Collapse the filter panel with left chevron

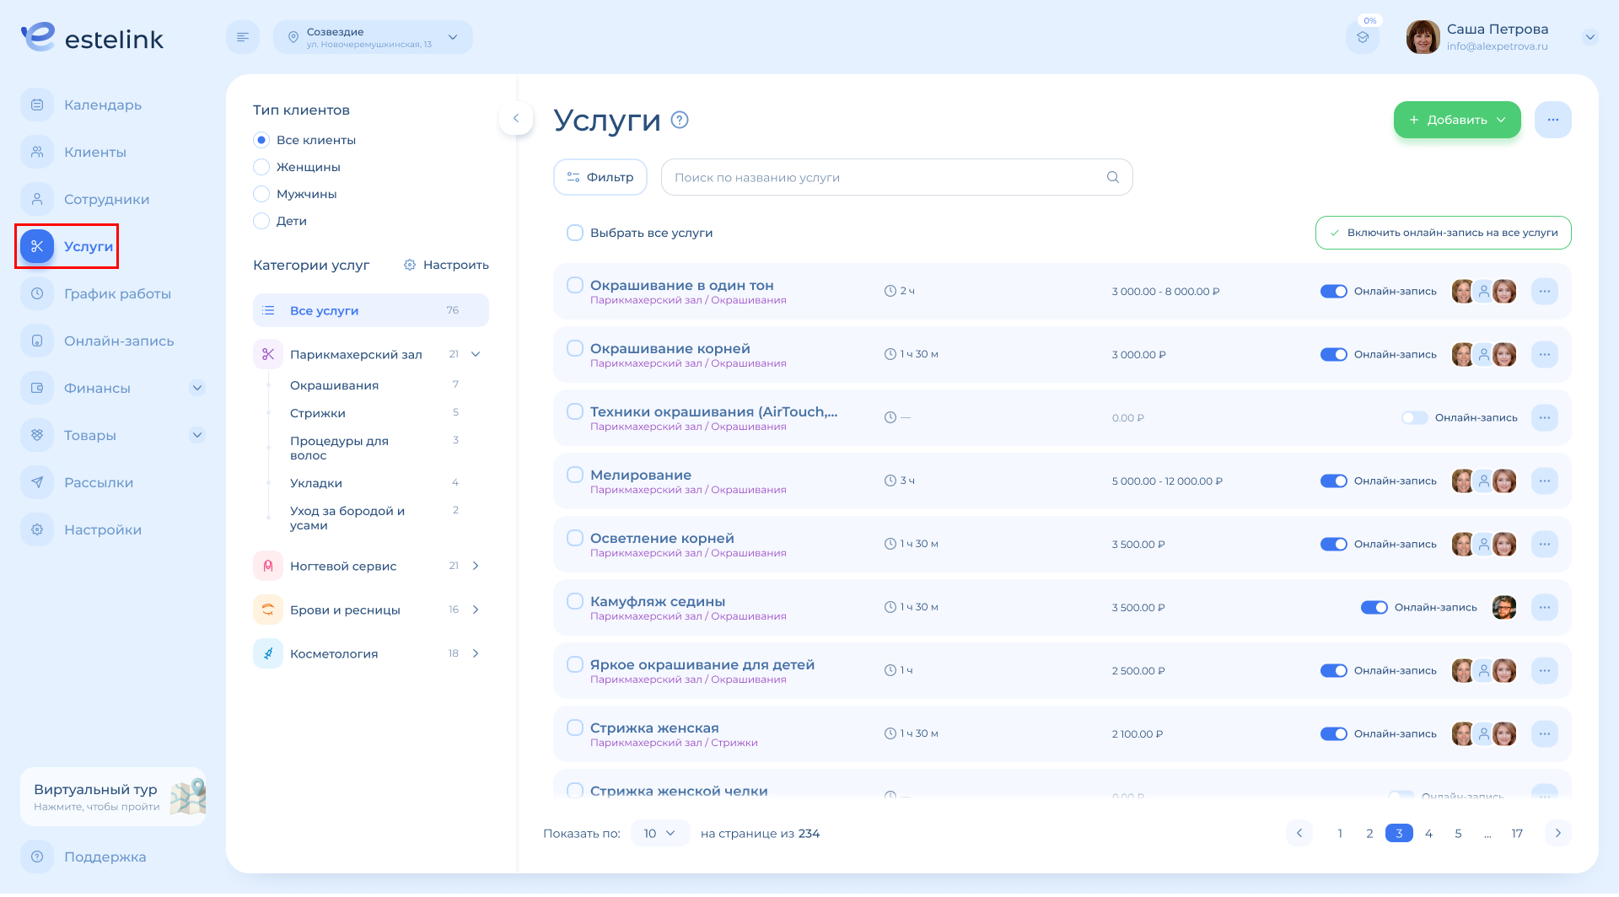[516, 118]
